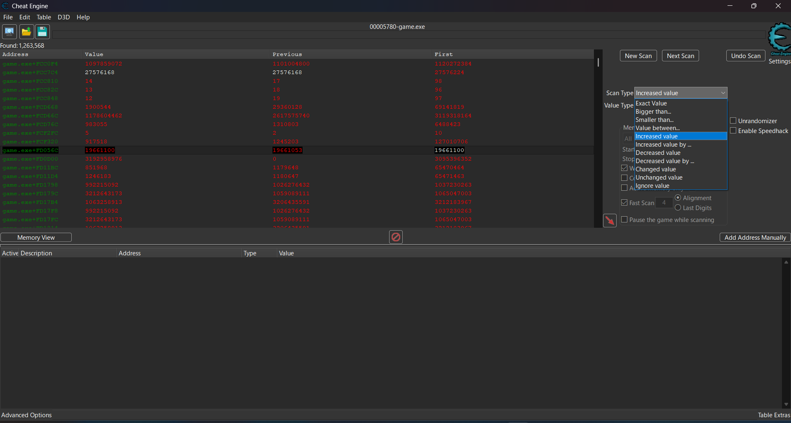Click the Cheat Engine logo settings icon
This screenshot has width=791, height=423.
click(x=779, y=39)
